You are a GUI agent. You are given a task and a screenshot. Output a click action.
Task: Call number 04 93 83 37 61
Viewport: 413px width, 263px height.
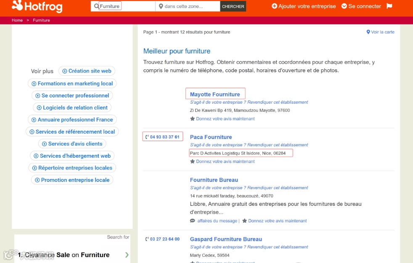tap(164, 137)
